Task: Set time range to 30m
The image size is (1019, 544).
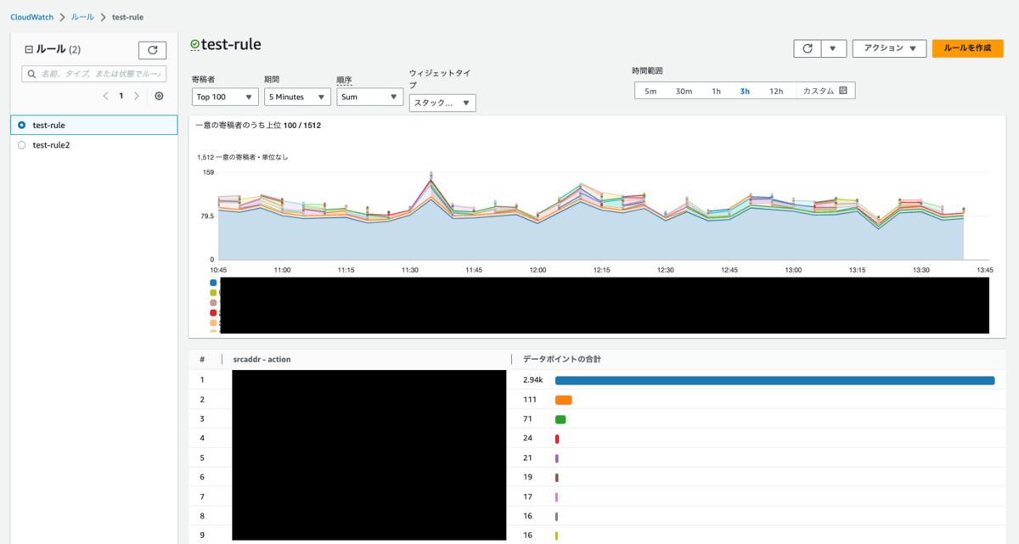Action: click(x=684, y=91)
